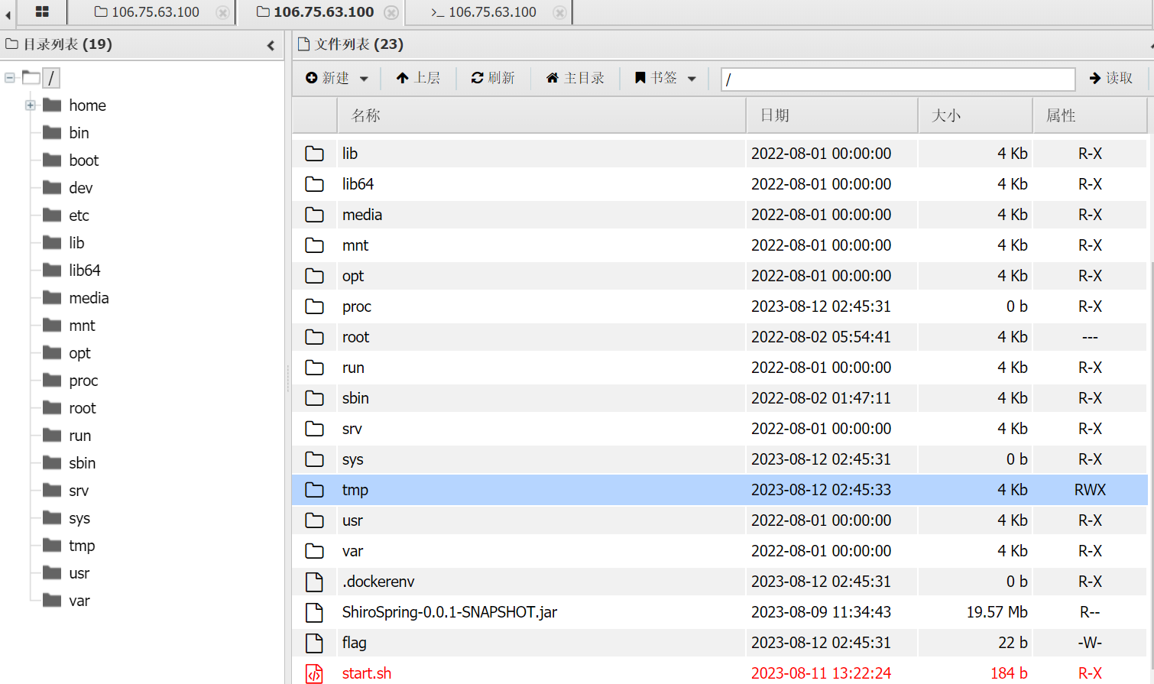Select the root / node in tree

pyautogui.click(x=51, y=78)
